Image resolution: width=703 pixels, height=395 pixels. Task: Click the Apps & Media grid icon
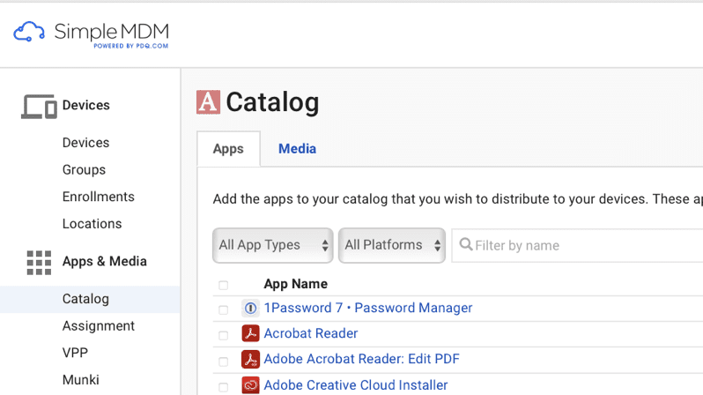click(39, 262)
